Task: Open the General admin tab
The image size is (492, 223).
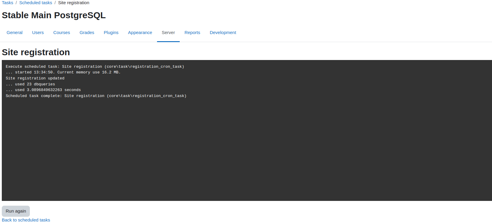Action: (x=15, y=33)
